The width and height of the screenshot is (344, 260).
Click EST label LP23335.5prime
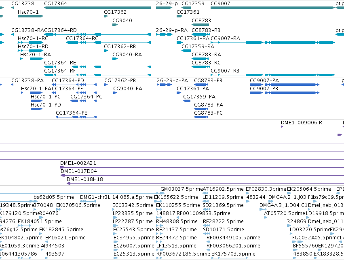tap(133, 213)
